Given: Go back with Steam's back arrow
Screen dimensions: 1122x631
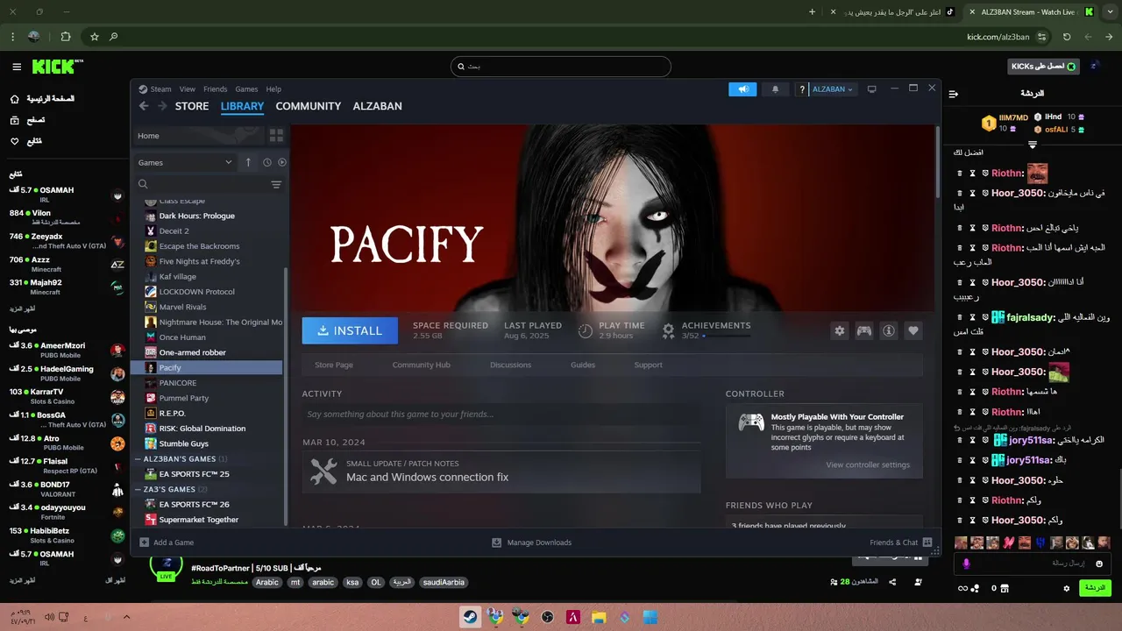Looking at the screenshot, I should (144, 106).
